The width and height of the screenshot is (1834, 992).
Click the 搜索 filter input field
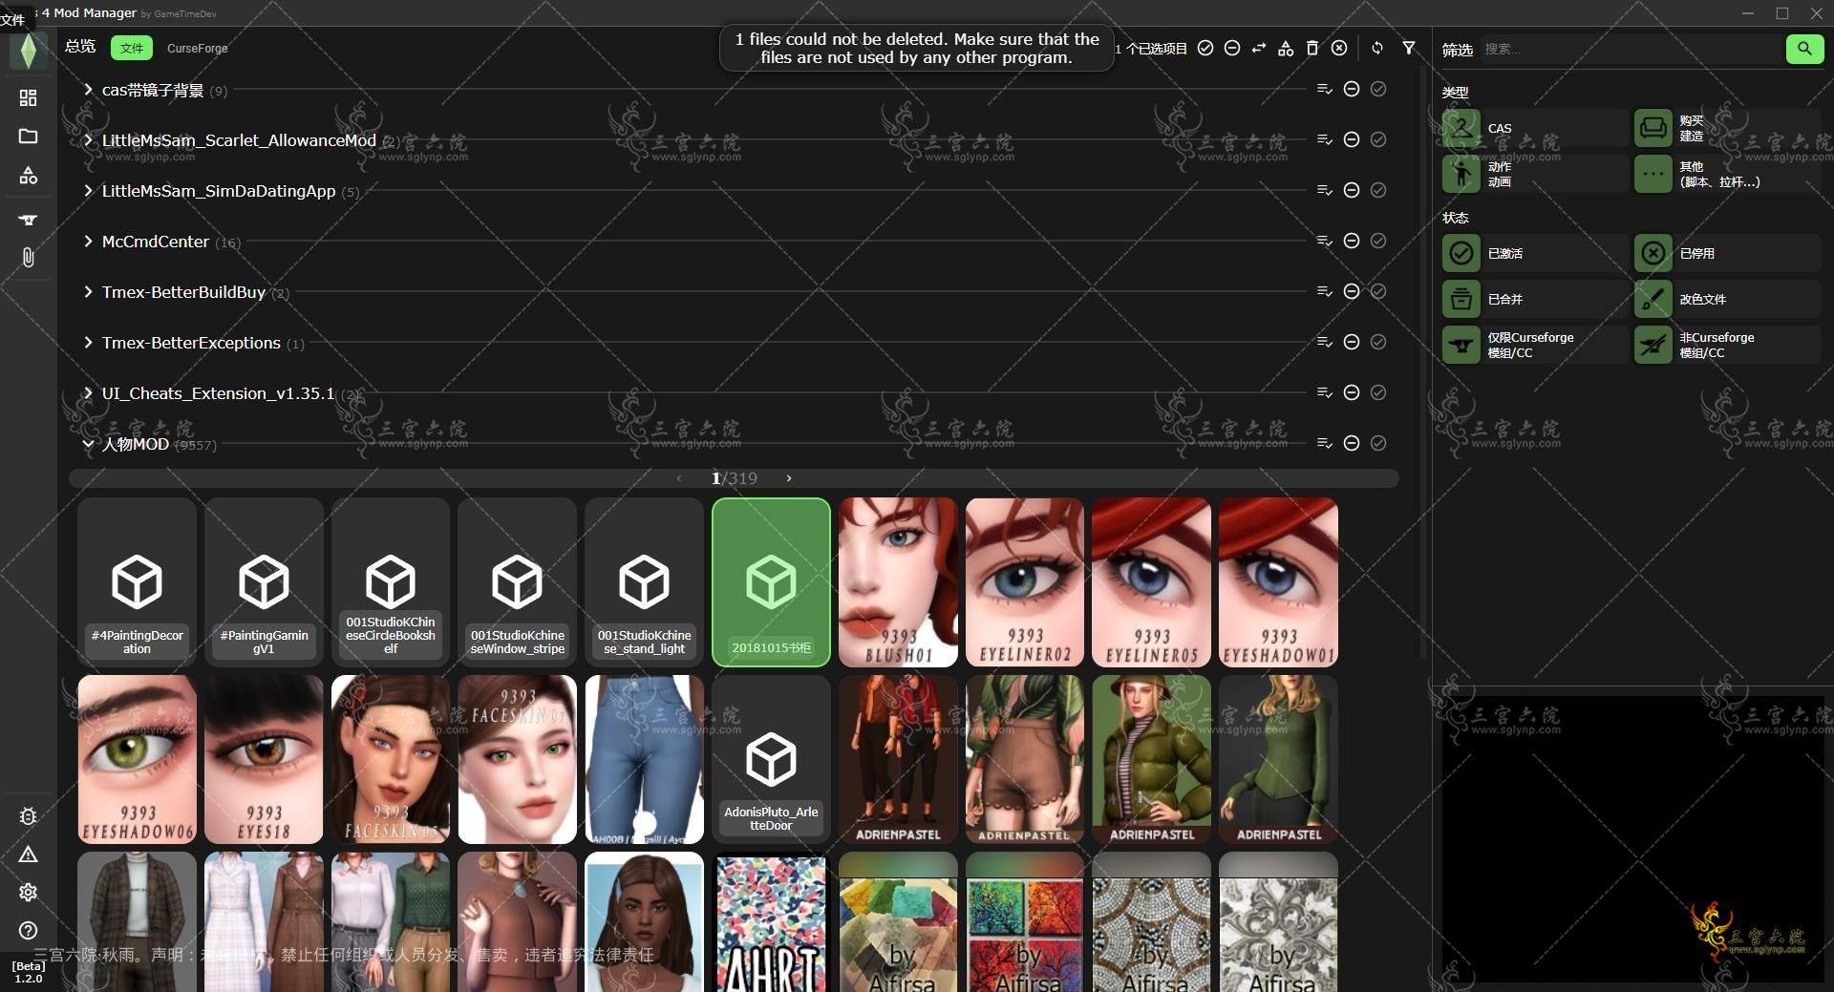1631,49
